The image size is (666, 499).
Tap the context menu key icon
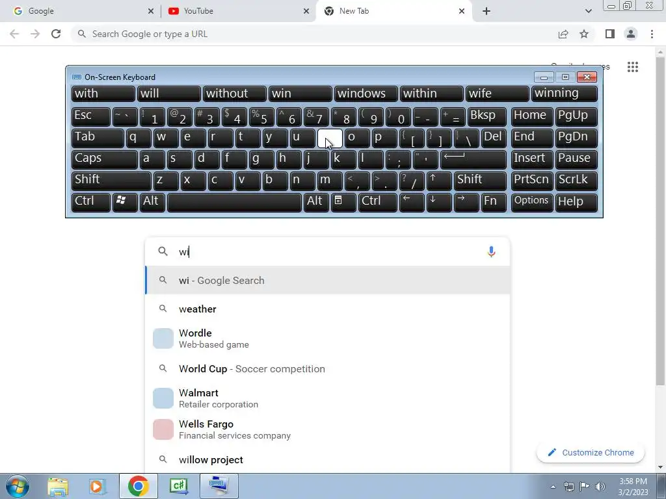click(x=343, y=202)
